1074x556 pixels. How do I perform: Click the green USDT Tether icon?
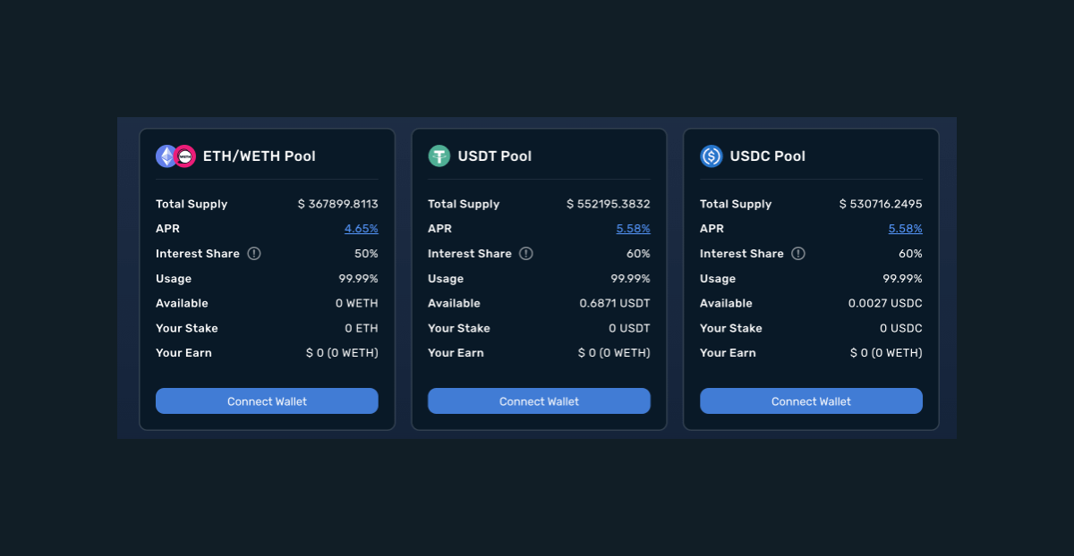pyautogui.click(x=439, y=156)
